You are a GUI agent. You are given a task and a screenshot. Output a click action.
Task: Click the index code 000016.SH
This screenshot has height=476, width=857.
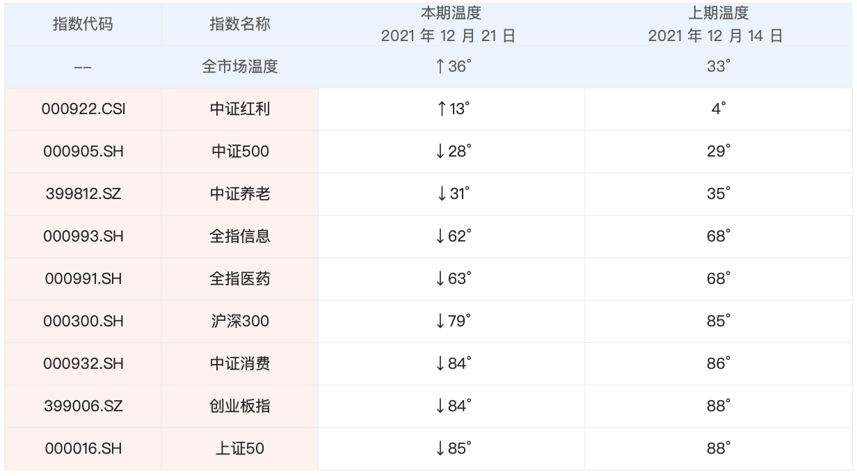click(83, 449)
